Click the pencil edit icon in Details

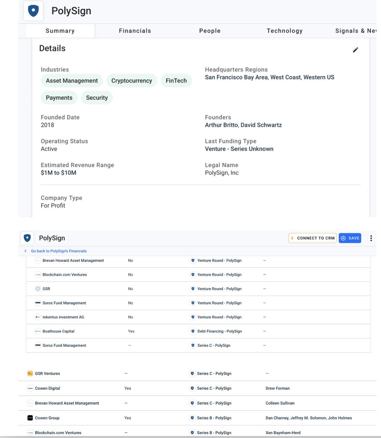click(356, 50)
